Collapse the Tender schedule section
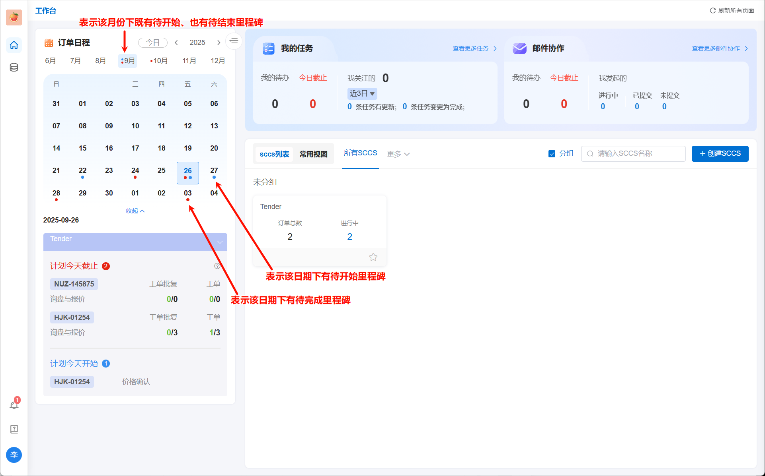Image resolution: width=765 pixels, height=476 pixels. pos(220,242)
